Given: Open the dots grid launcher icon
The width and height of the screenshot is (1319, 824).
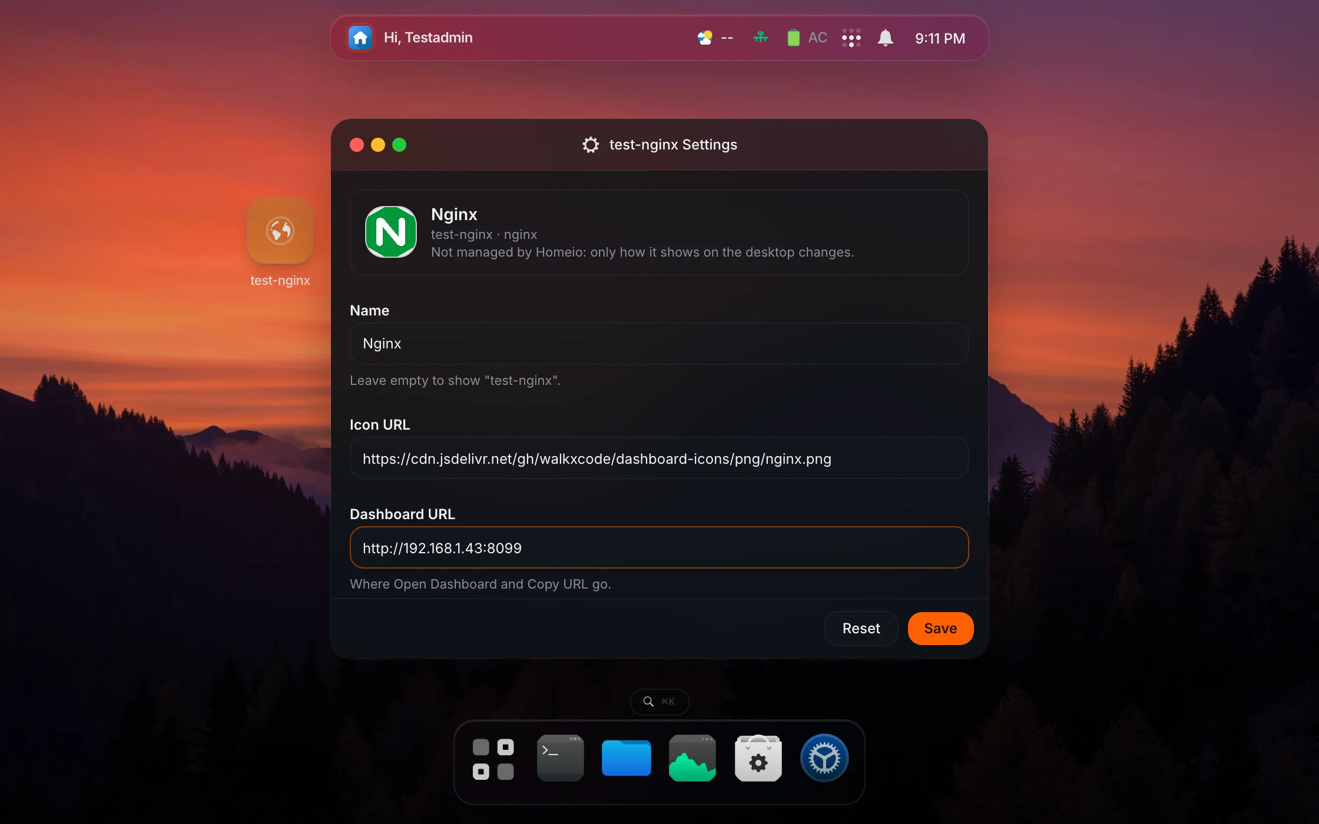Looking at the screenshot, I should point(851,38).
